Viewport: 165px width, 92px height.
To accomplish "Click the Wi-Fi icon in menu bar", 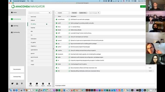I will pyautogui.click(x=127, y=1).
